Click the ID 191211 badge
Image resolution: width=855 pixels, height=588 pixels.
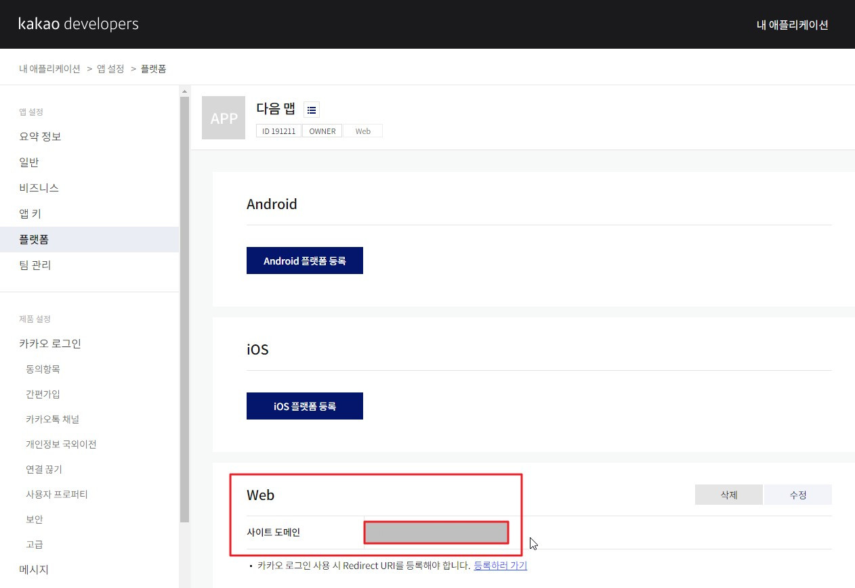[x=278, y=131]
